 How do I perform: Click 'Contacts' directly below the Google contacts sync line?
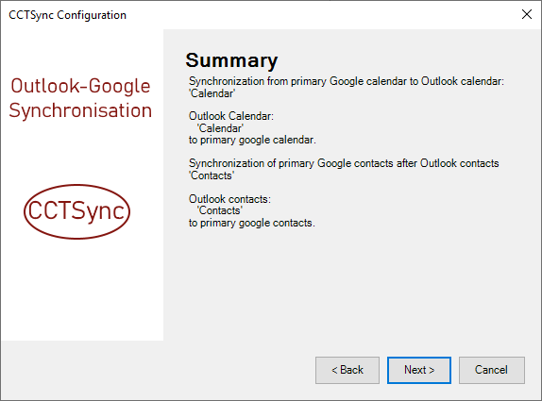pyautogui.click(x=212, y=175)
